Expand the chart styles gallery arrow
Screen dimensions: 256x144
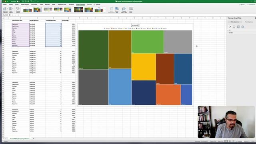tap(105, 10)
